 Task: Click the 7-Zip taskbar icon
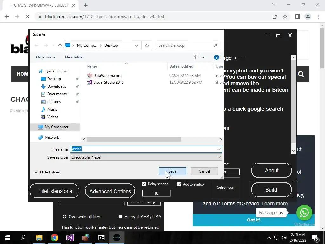point(101,238)
